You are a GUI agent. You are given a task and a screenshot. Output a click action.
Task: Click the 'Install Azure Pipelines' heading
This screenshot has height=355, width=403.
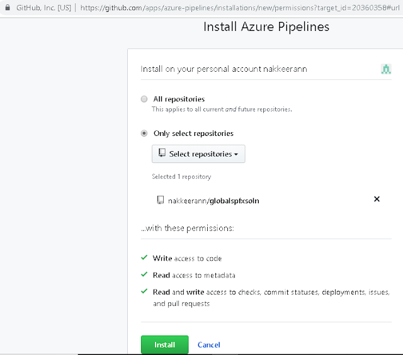point(266,27)
